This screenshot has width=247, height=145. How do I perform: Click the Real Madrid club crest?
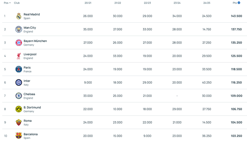pos(19,16)
